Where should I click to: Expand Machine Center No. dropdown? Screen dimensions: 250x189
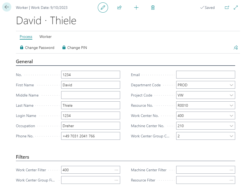231,126
